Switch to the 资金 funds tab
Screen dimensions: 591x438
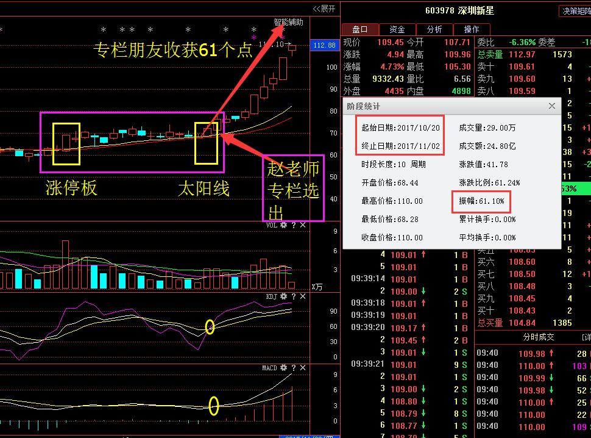pos(397,29)
